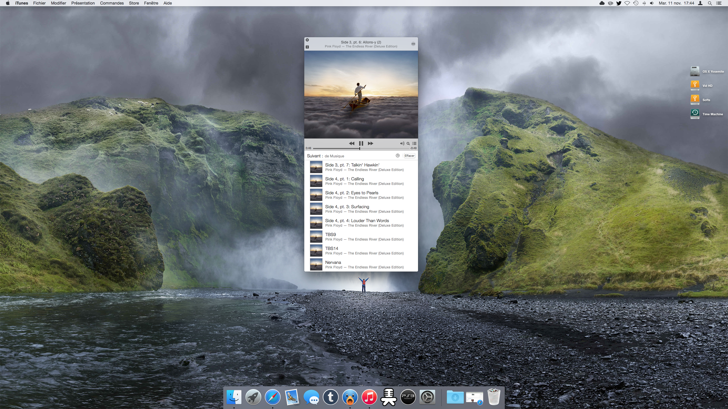Select Side 4, pt. 3: Surfacing
This screenshot has height=409, width=728.
[x=361, y=209]
